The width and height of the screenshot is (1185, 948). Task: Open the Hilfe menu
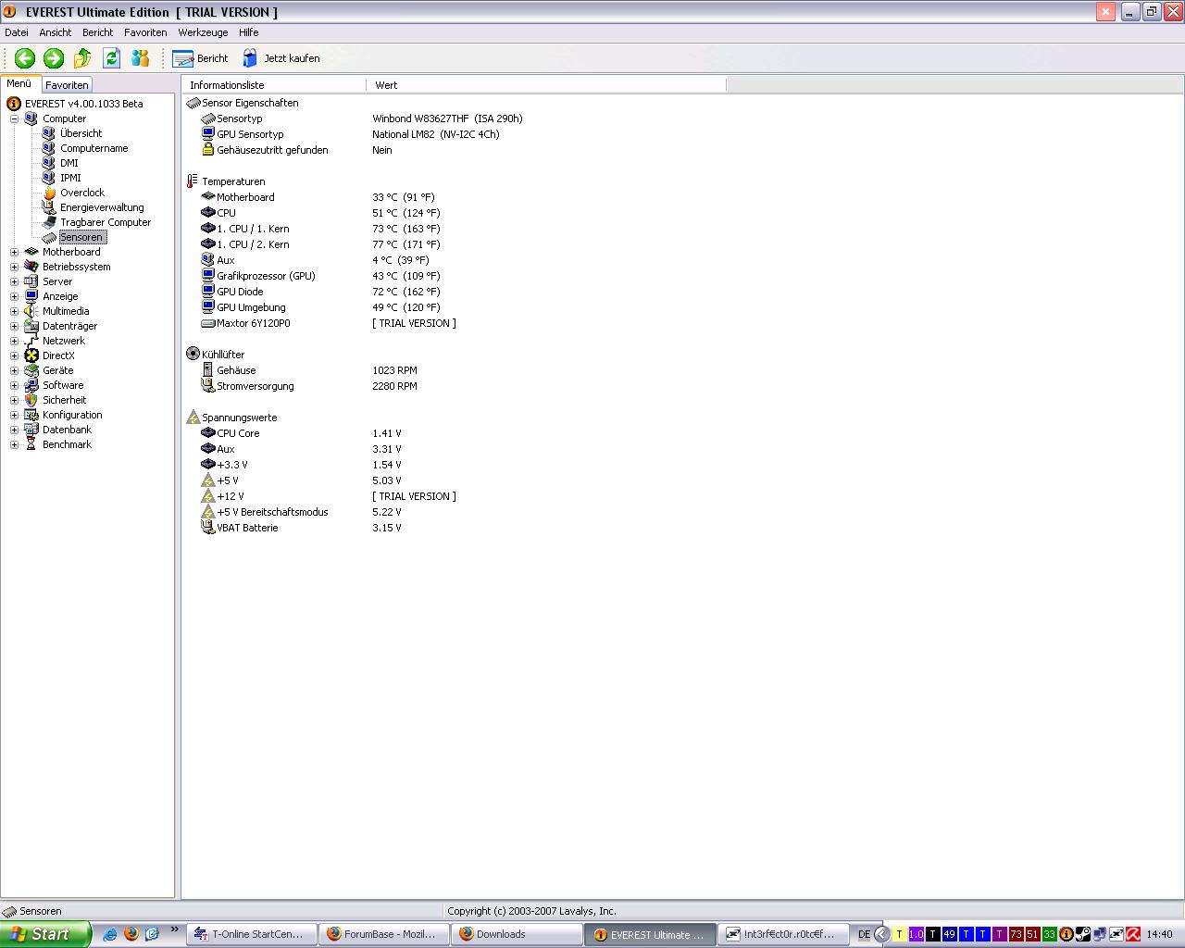[x=249, y=32]
